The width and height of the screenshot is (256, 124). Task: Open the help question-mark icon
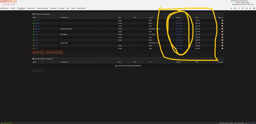click(x=254, y=8)
